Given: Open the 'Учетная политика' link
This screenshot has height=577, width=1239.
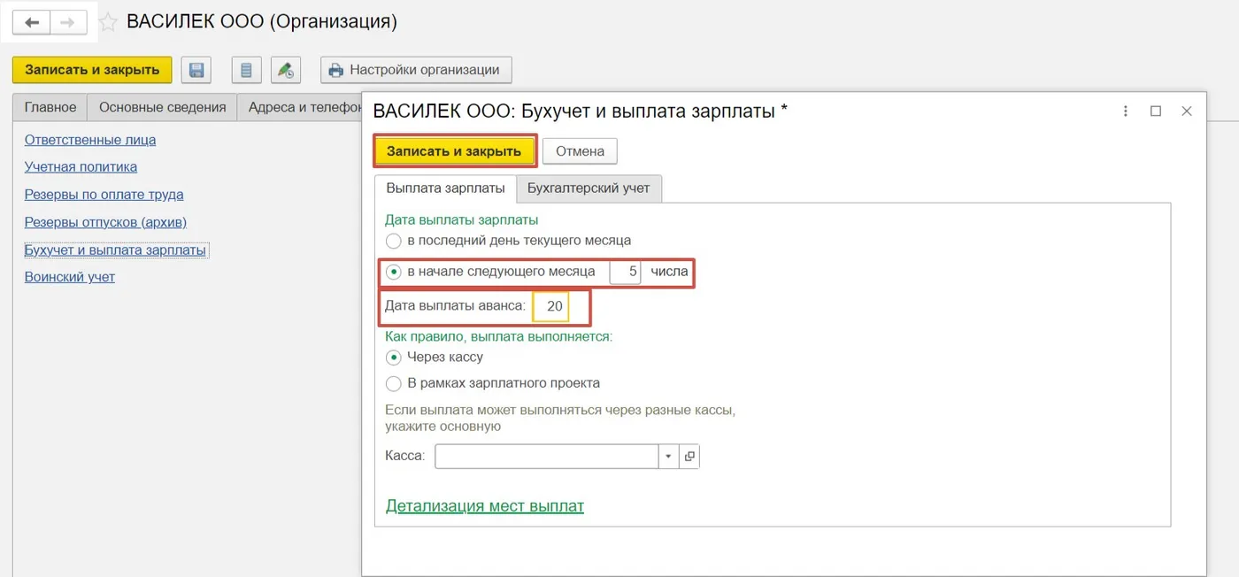Looking at the screenshot, I should [81, 166].
